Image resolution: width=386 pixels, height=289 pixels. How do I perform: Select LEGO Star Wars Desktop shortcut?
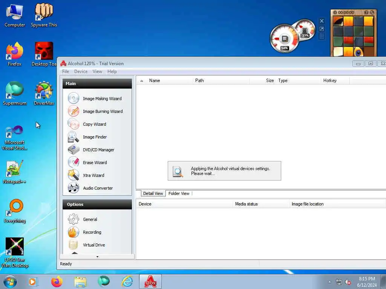[15, 252]
